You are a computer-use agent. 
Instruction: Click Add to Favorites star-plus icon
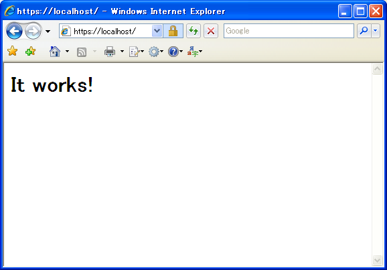tap(31, 51)
